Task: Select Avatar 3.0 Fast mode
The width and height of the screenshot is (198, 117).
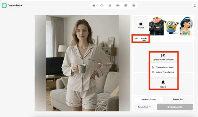Action: pyautogui.click(x=148, y=99)
